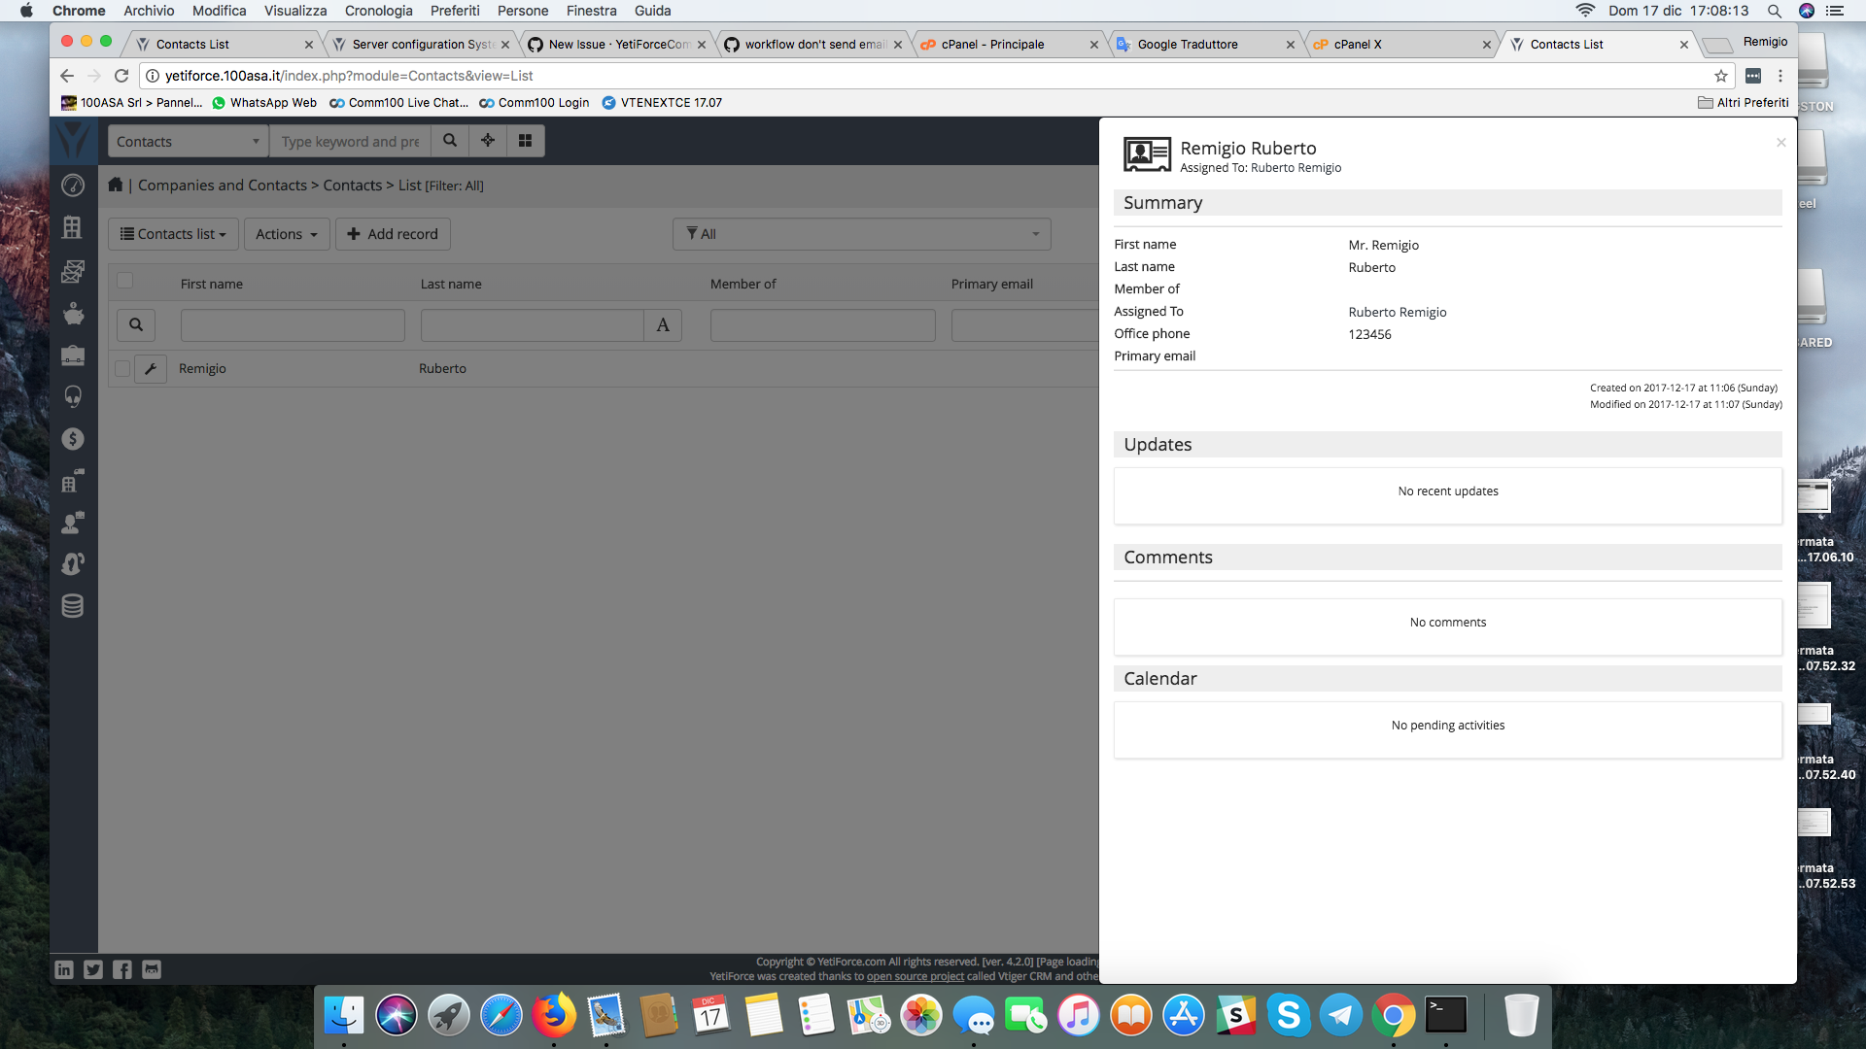Expand the All filter dropdown

pos(861,234)
